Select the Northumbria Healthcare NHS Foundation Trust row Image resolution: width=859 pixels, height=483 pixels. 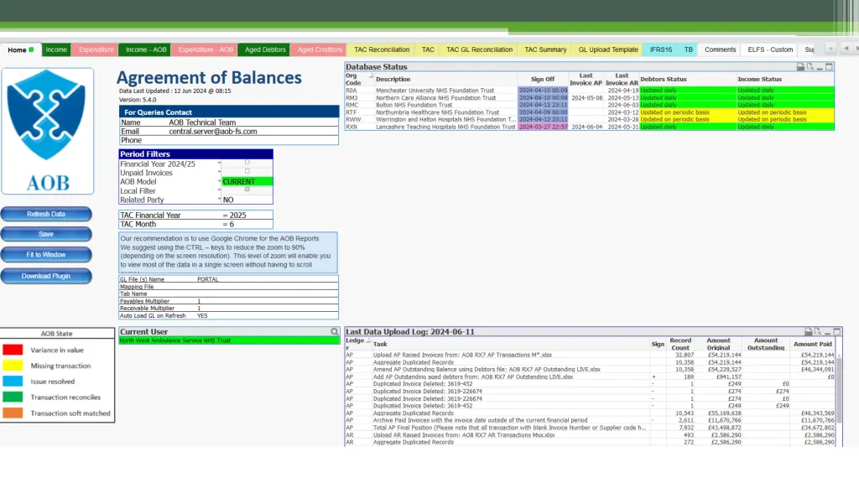590,112
